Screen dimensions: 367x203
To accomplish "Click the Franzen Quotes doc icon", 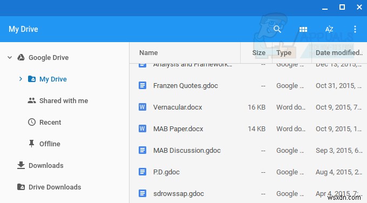I will tap(142, 85).
